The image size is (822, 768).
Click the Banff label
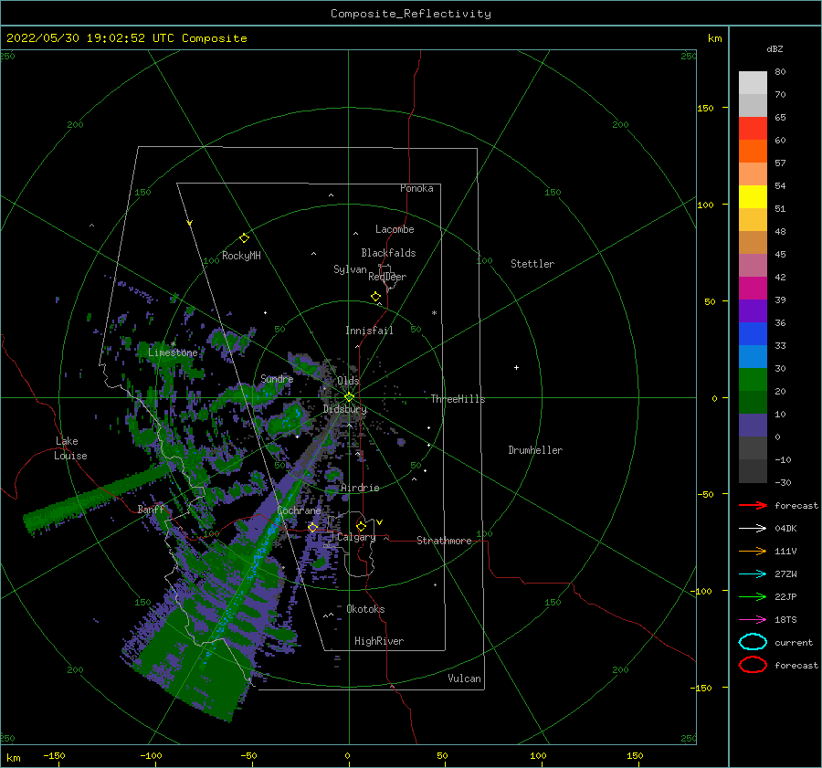151,510
